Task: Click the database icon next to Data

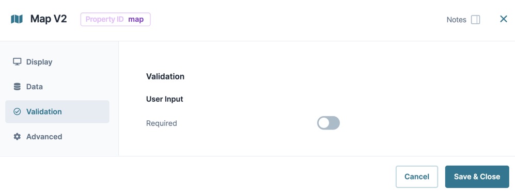Action: click(17, 87)
